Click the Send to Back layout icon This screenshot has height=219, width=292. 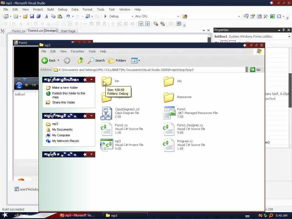(x=162, y=24)
